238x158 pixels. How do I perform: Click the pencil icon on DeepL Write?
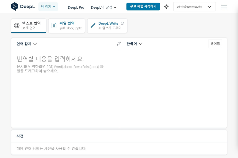point(93,26)
